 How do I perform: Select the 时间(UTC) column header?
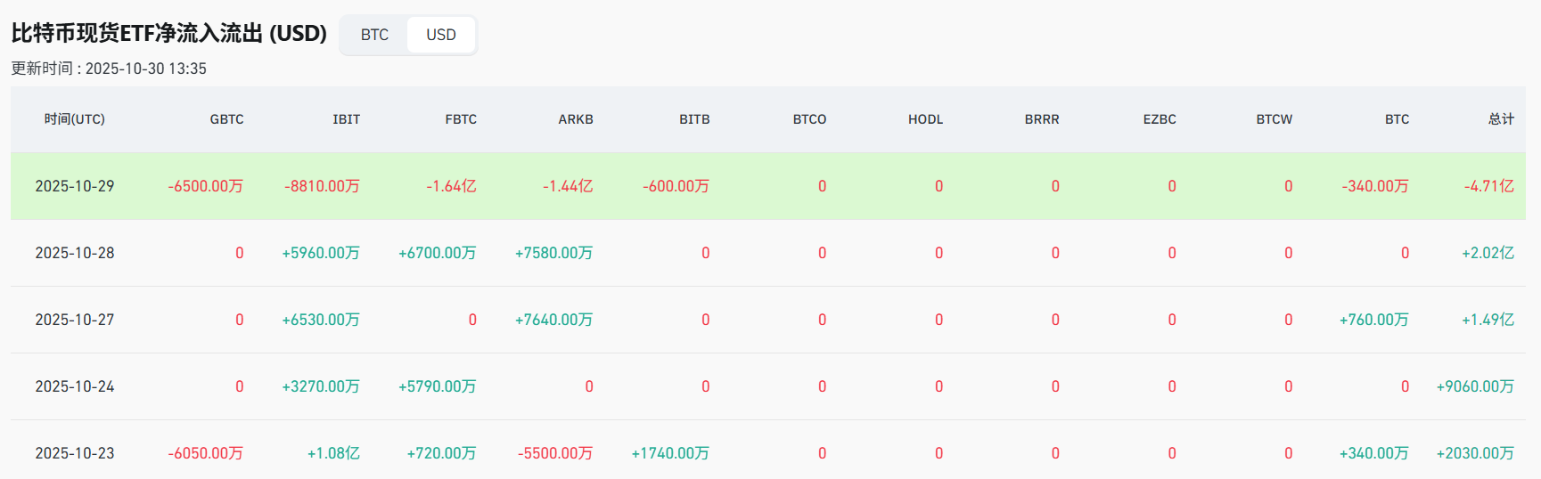click(75, 119)
